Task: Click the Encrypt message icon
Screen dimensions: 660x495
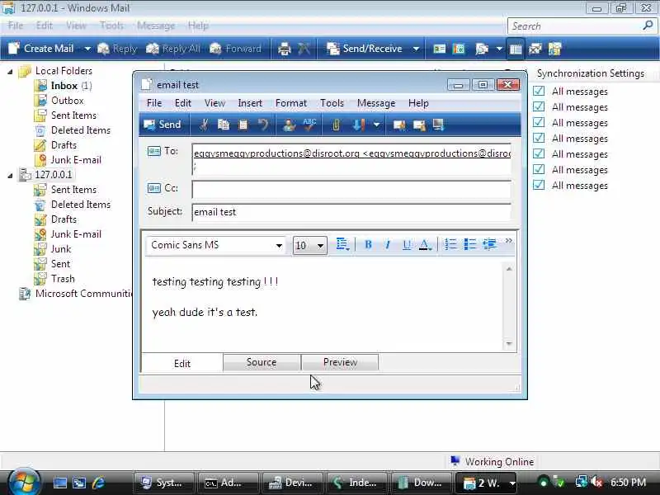Action: tap(419, 125)
